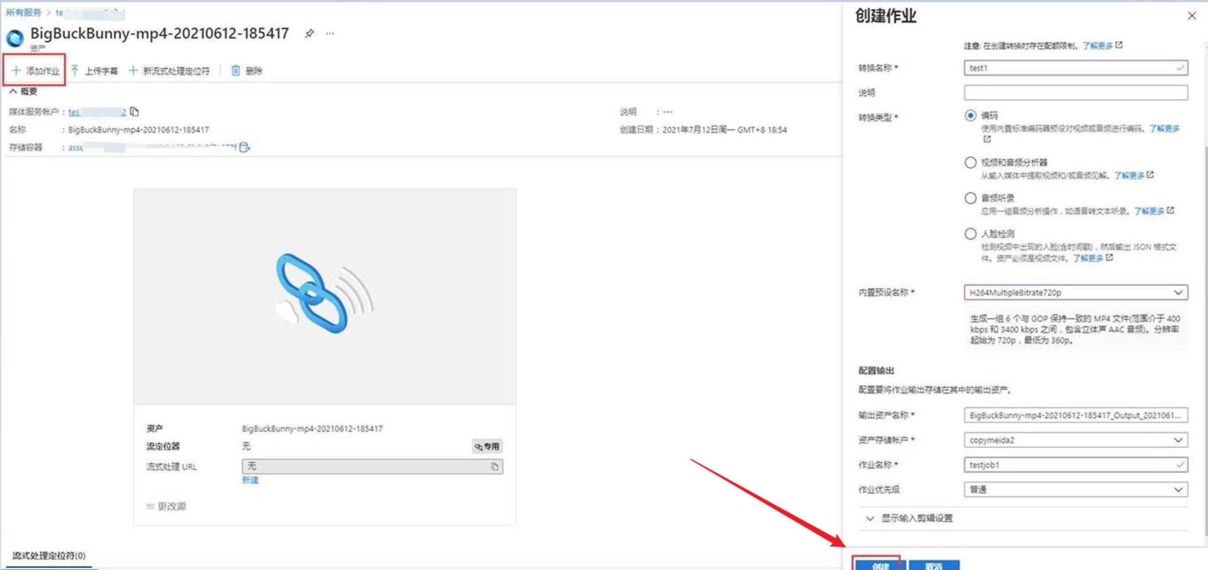Click the 新建 link under streaming URL
Viewport: 1208px width, 570px height.
pos(250,480)
